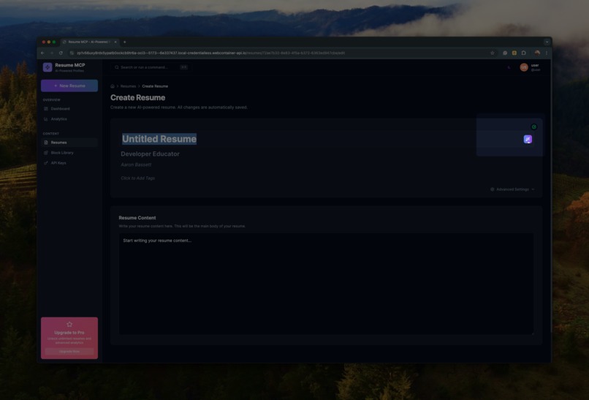Create a New Resume
The height and width of the screenshot is (400, 589).
pyautogui.click(x=69, y=86)
